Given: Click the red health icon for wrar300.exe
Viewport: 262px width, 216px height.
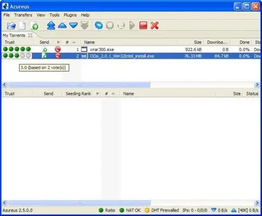Looking at the screenshot, I should 58,49.
